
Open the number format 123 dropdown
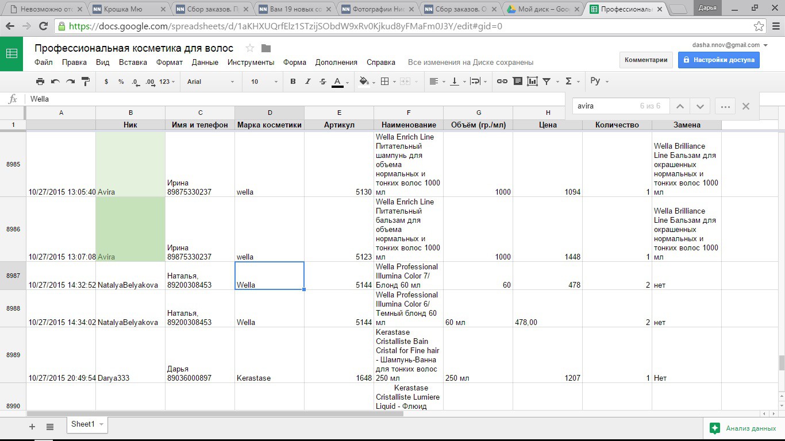tap(167, 82)
